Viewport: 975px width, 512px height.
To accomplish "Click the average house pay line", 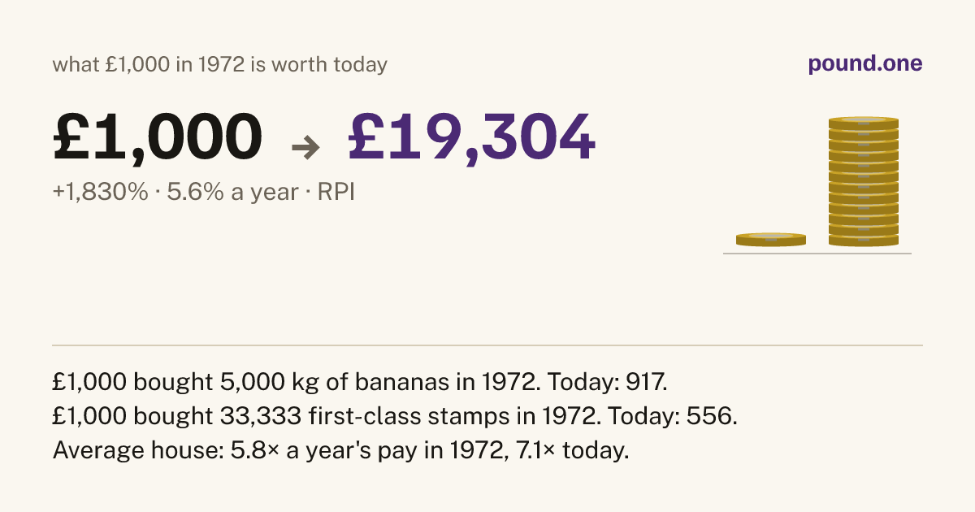I will click(341, 451).
